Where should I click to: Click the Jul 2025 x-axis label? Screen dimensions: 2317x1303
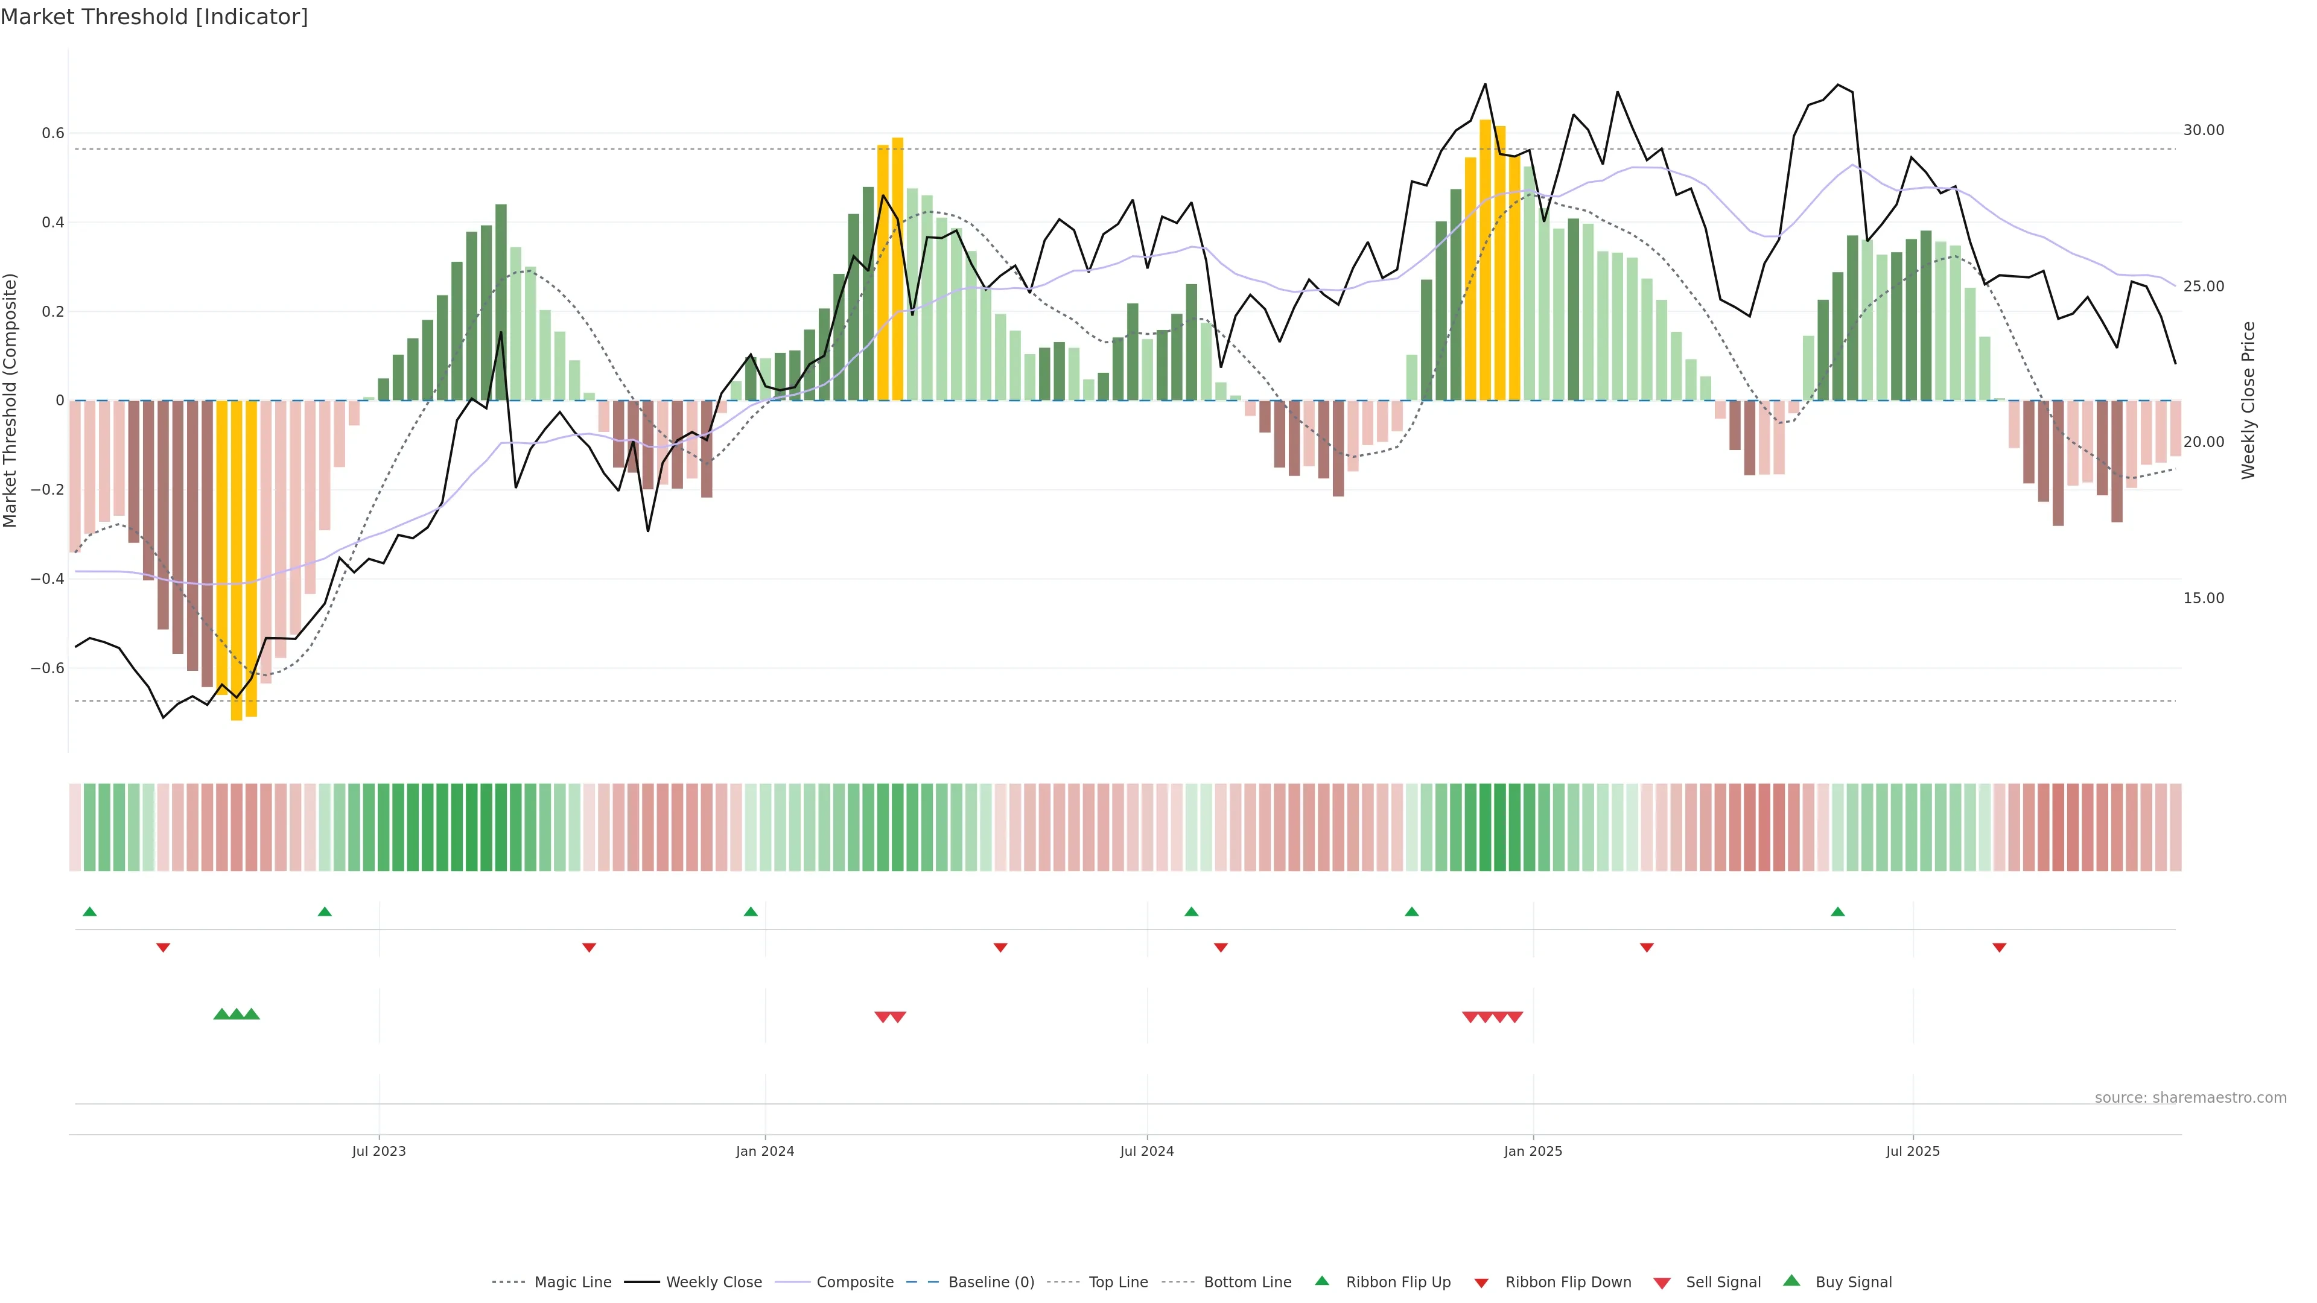point(1912,1151)
